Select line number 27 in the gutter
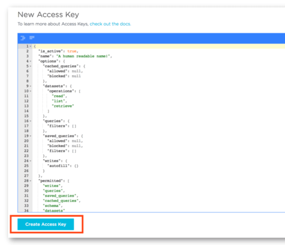Viewport: 285px width, 245px height. pyautogui.click(x=26, y=176)
